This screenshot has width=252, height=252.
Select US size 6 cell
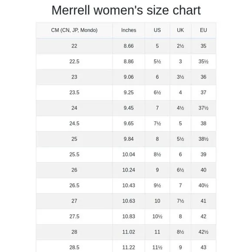(x=157, y=77)
